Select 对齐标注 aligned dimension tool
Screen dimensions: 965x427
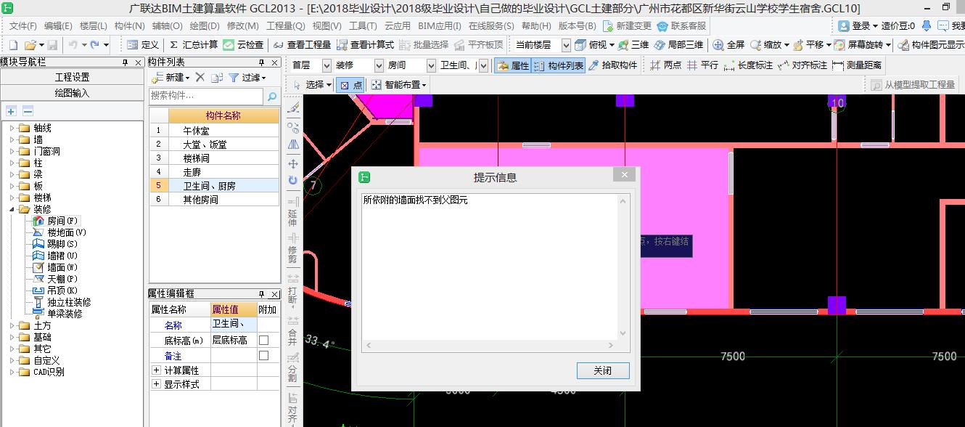pos(802,65)
